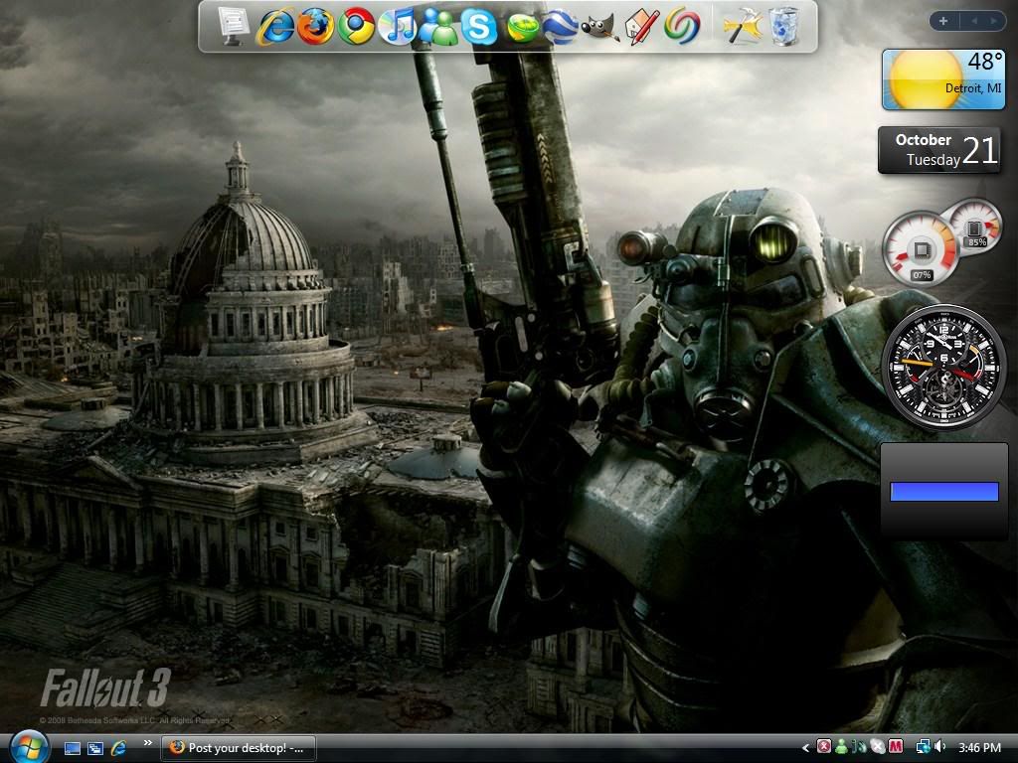The width and height of the screenshot is (1018, 763).
Task: Launch Internet Explorer from quick launch
Action: (118, 748)
